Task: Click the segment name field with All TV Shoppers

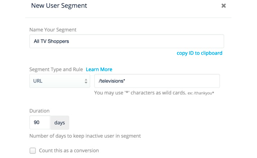Action: (x=126, y=41)
